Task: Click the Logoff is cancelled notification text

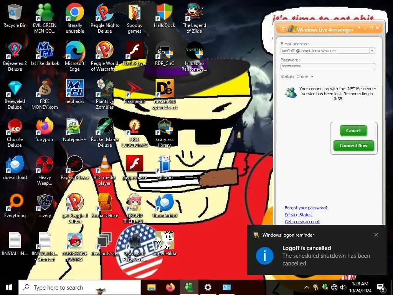Action: [x=307, y=248]
